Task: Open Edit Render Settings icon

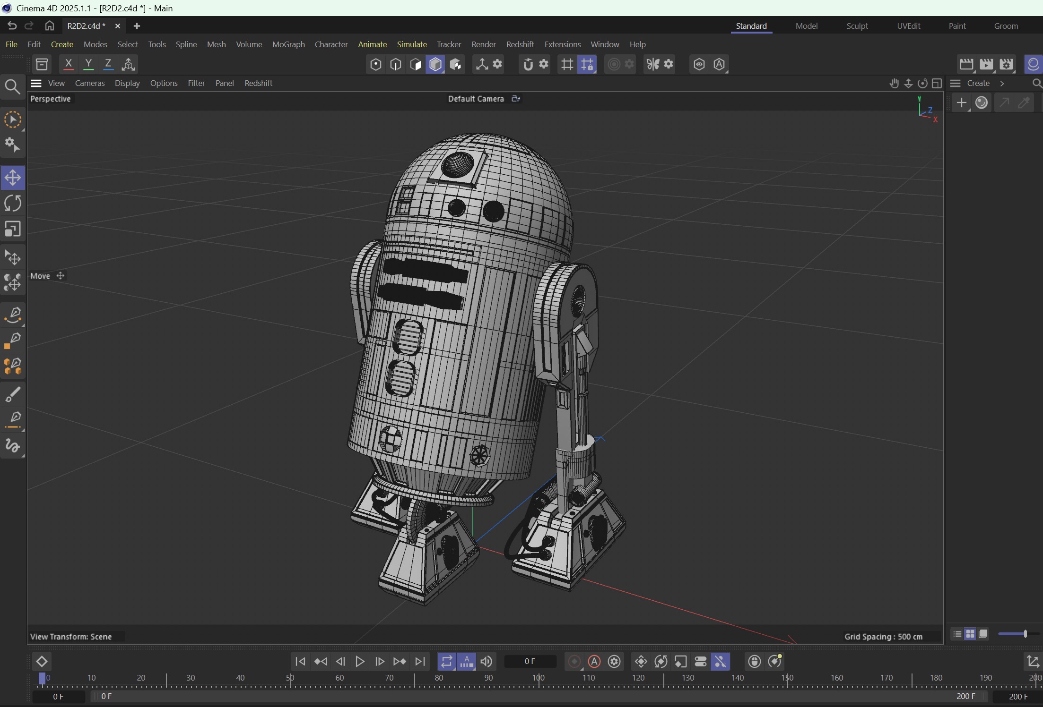Action: tap(1006, 64)
